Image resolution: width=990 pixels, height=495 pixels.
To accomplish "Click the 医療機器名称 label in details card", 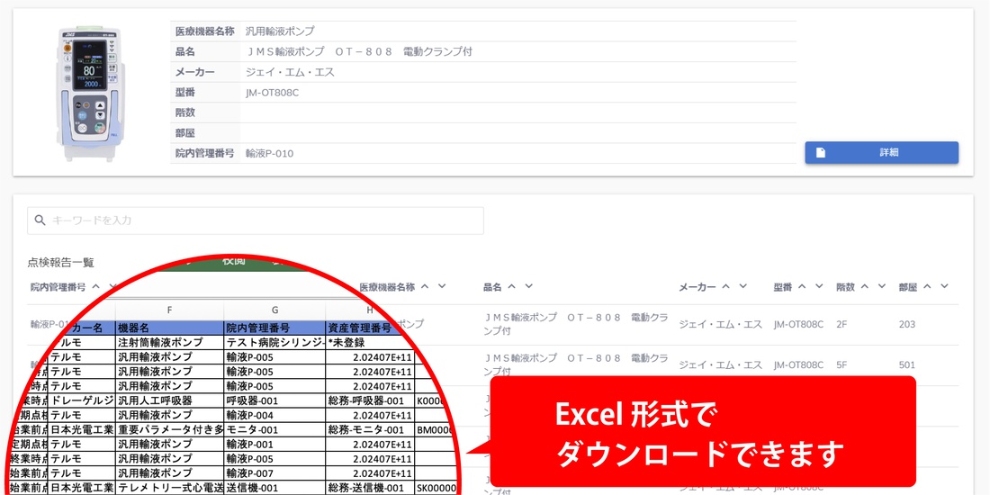I will [204, 31].
